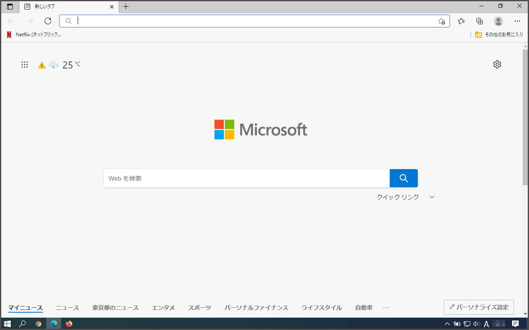Viewport: 529px width, 330px height.
Task: Click the Microsoft logo
Action: coord(261,130)
